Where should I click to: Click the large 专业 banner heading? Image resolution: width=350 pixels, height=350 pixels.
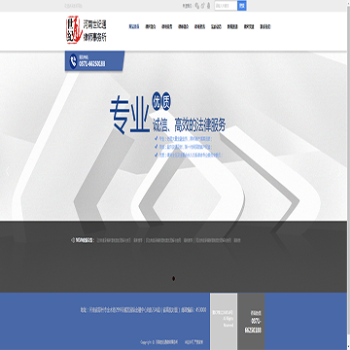[129, 115]
